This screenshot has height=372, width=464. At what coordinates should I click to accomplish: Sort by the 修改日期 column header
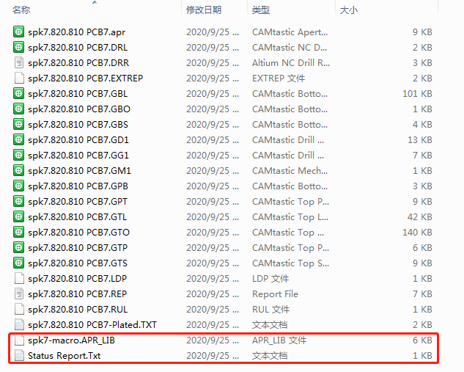204,10
